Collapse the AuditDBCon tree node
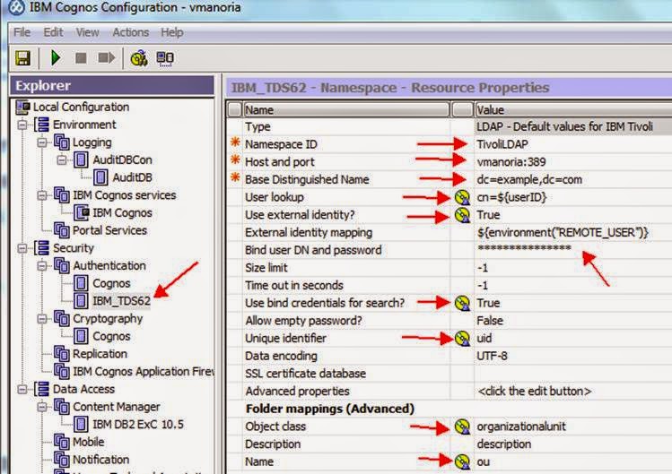This screenshot has width=672, height=474. click(x=62, y=160)
